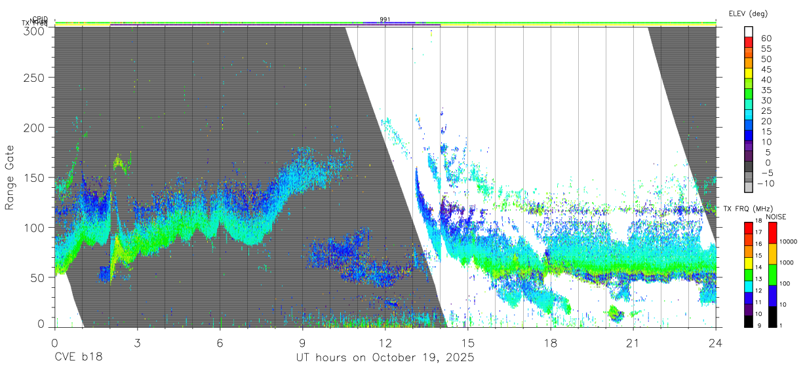805x371 pixels.
Task: Click the yellow swatch in TX FRQ bar
Action: [x=749, y=262]
